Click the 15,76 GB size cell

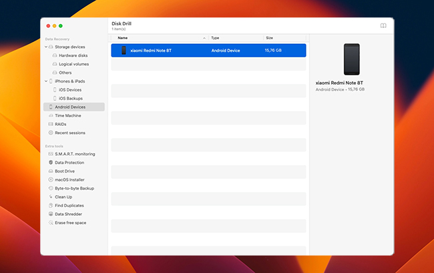click(273, 51)
